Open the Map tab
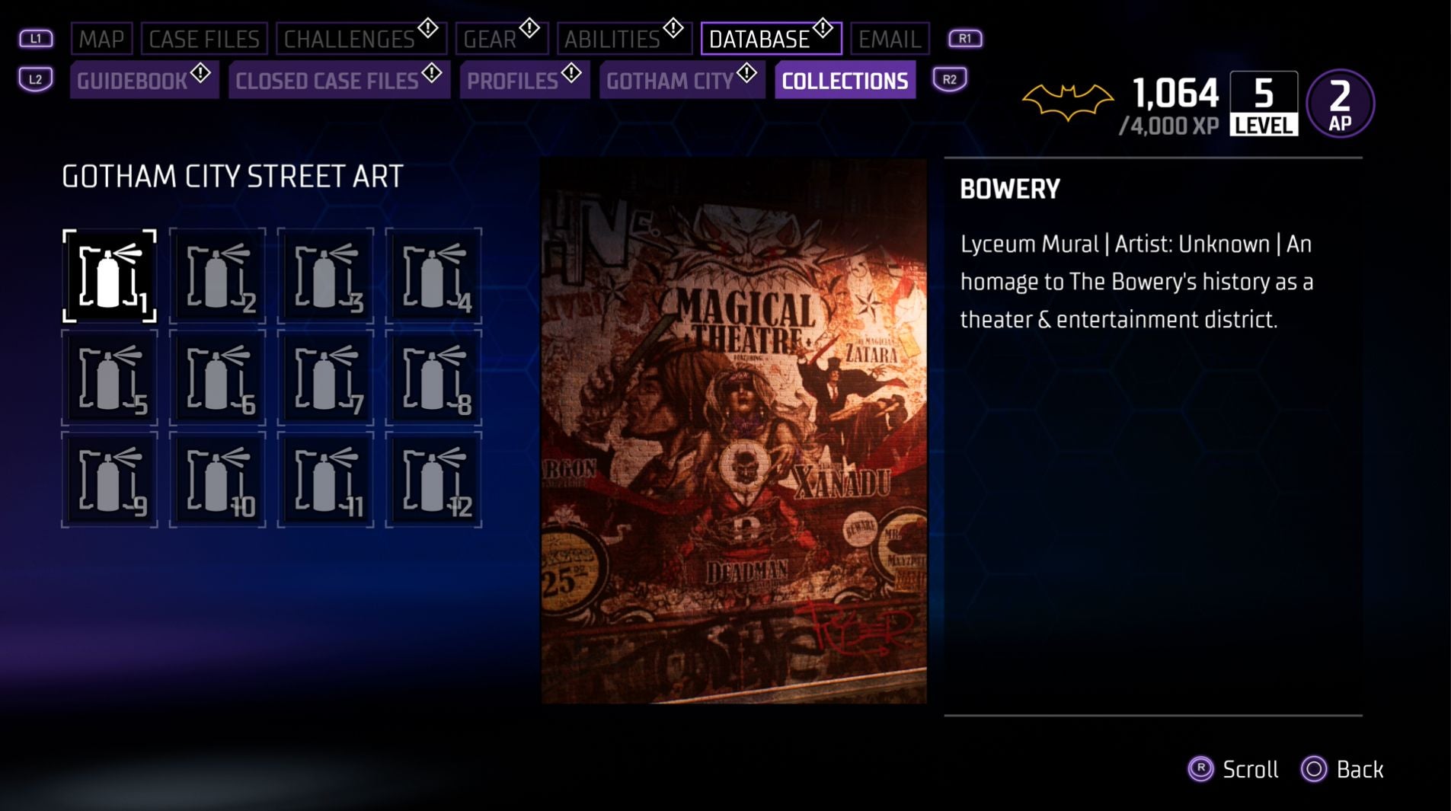The image size is (1451, 811). 102,39
